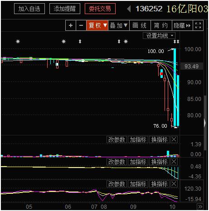Click star event marker above 06
Image resolution: width=209 pixels, height=211 pixels.
point(63,41)
